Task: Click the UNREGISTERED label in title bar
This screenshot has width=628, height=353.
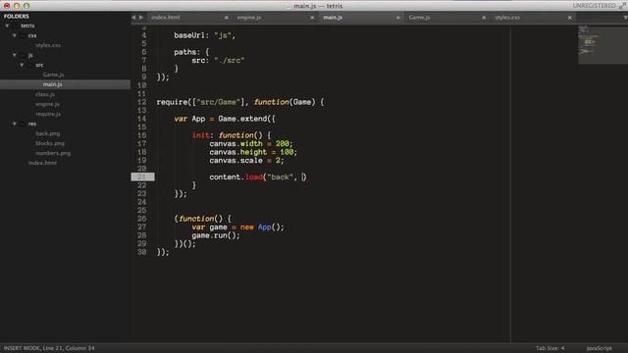Action: pyautogui.click(x=594, y=6)
